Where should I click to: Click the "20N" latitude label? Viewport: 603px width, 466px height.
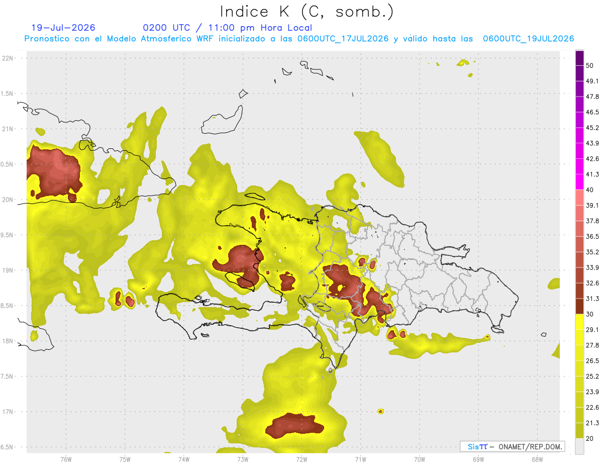click(x=8, y=200)
